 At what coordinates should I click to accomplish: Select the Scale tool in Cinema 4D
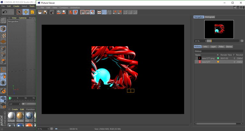coord(32,12)
